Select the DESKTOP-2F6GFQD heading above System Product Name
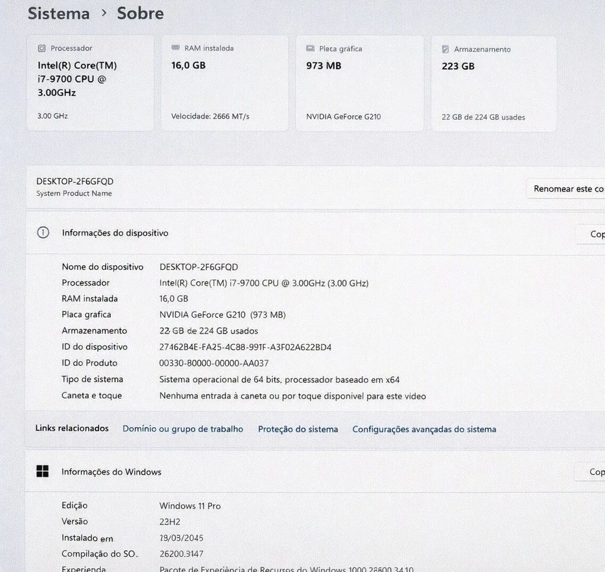This screenshot has height=572, width=605. pos(75,182)
